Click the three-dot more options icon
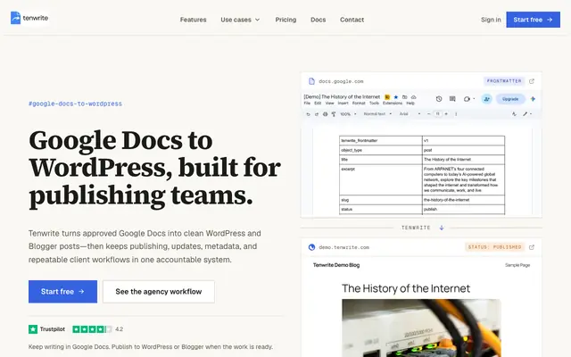The height and width of the screenshot is (357, 571). click(456, 114)
